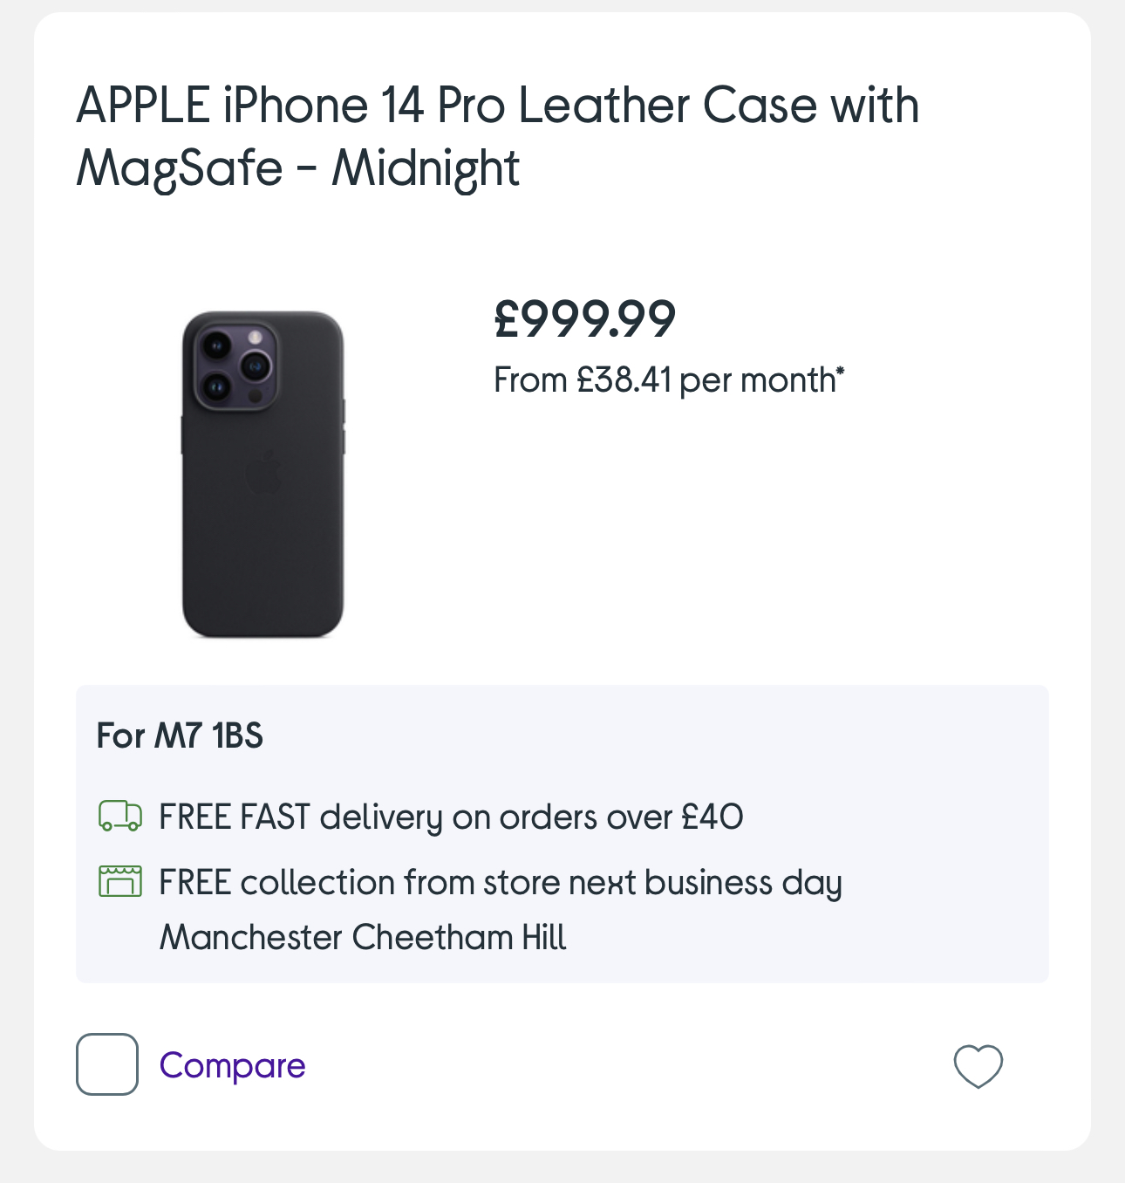
Task: Click the '£40' order threshold in delivery text
Action: [712, 817]
